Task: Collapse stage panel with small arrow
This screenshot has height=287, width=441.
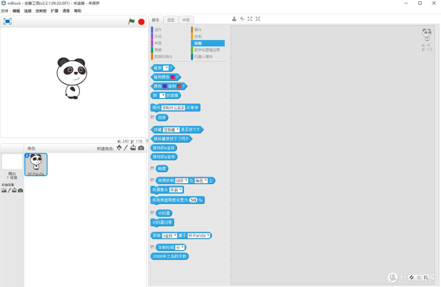Action: click(x=147, y=141)
